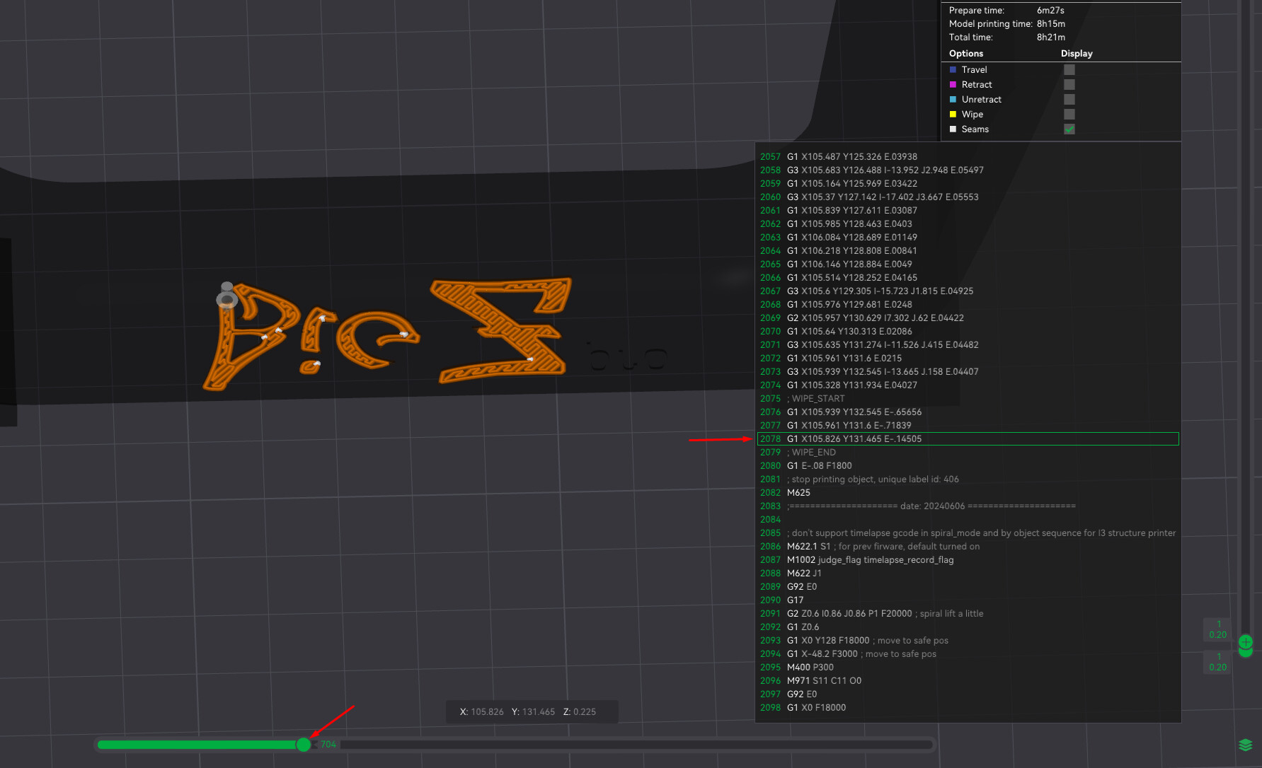Click the green move slider handle
The height and width of the screenshot is (768, 1262).
click(x=304, y=744)
